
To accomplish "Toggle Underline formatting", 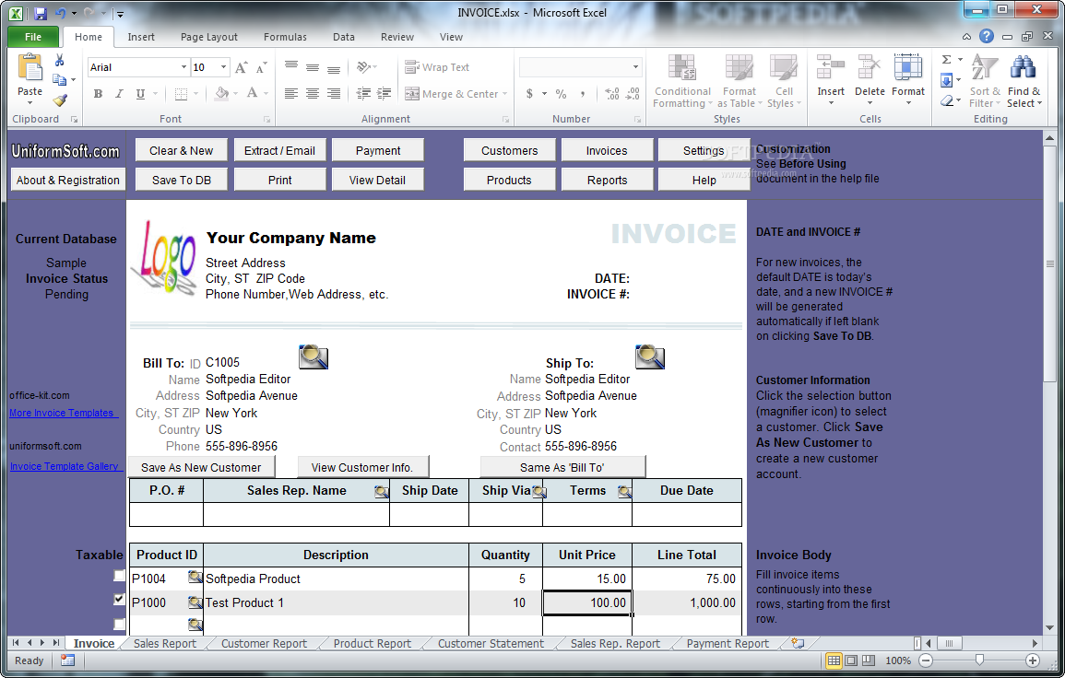I will point(140,94).
